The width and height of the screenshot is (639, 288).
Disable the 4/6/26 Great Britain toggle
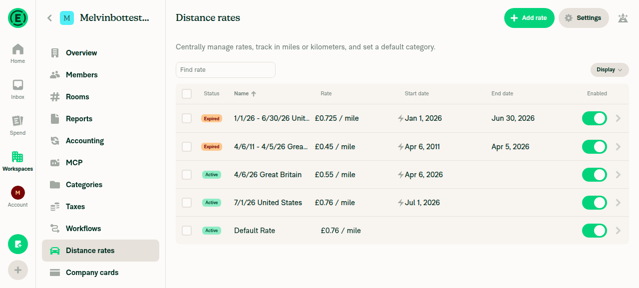click(x=595, y=175)
